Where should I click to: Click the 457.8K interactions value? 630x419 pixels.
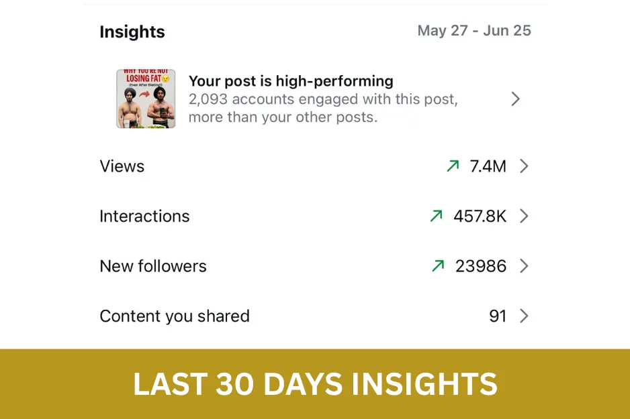pos(480,216)
